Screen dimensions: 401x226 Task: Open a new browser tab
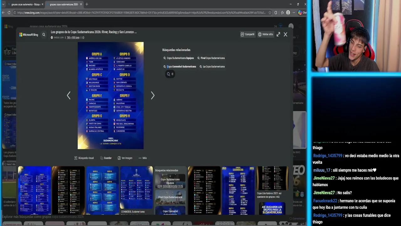87,4
